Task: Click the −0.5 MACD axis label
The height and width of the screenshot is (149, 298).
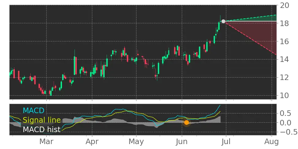Action: [x=288, y=132]
